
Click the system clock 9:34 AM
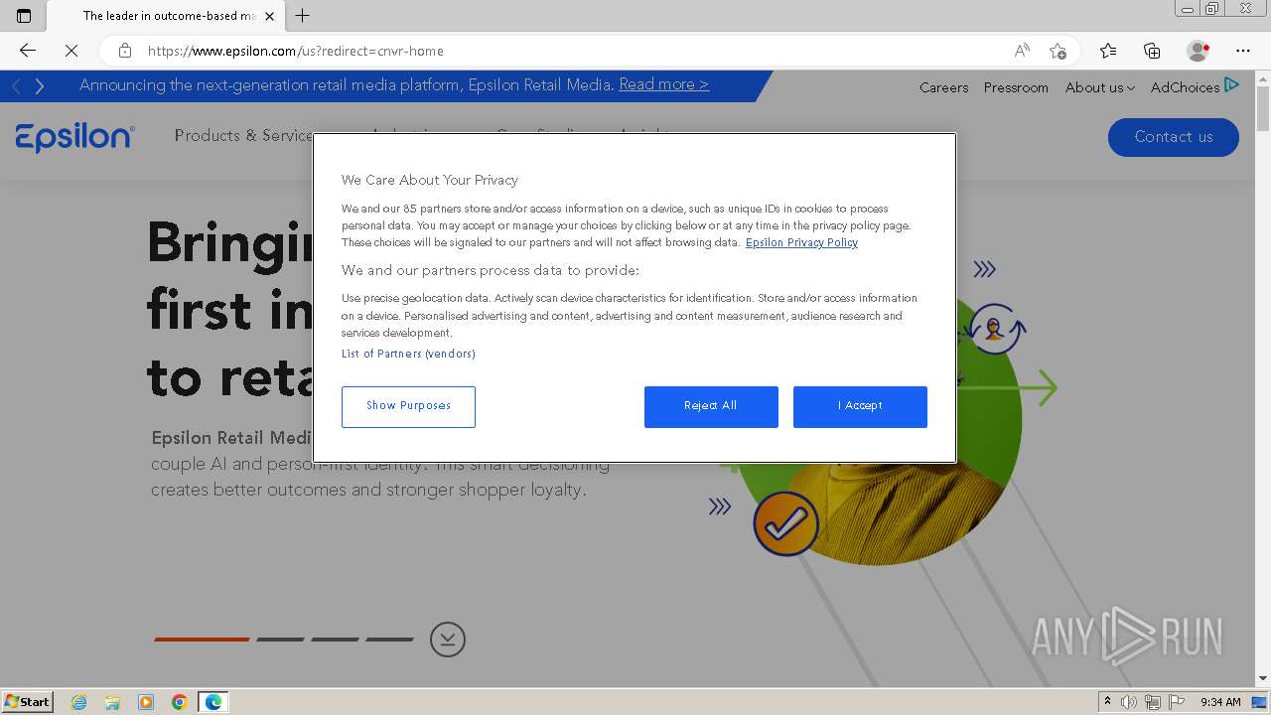click(1220, 702)
